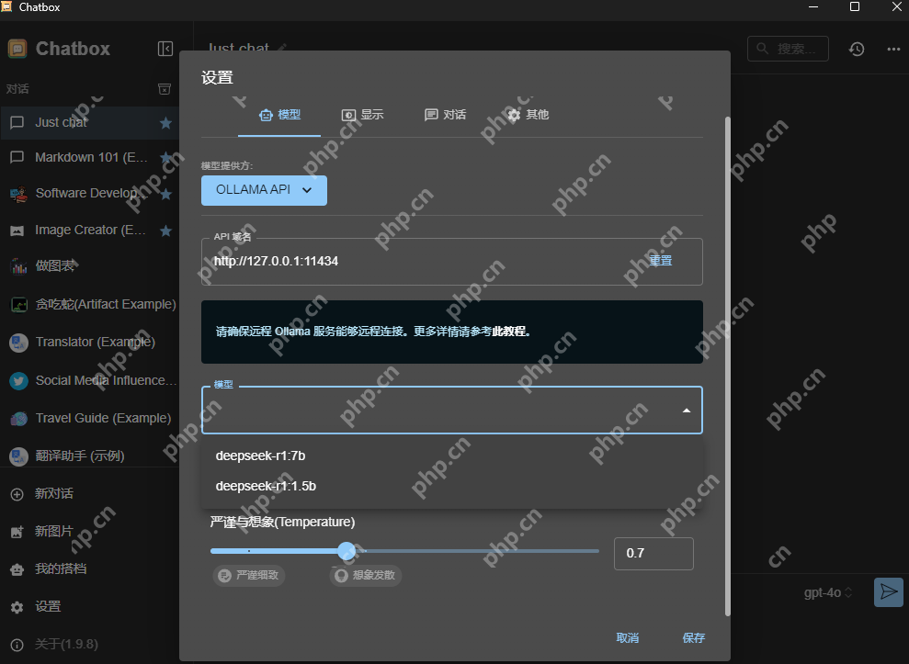Toggle star on Software Developer conversation
The width and height of the screenshot is (909, 664).
tap(165, 194)
